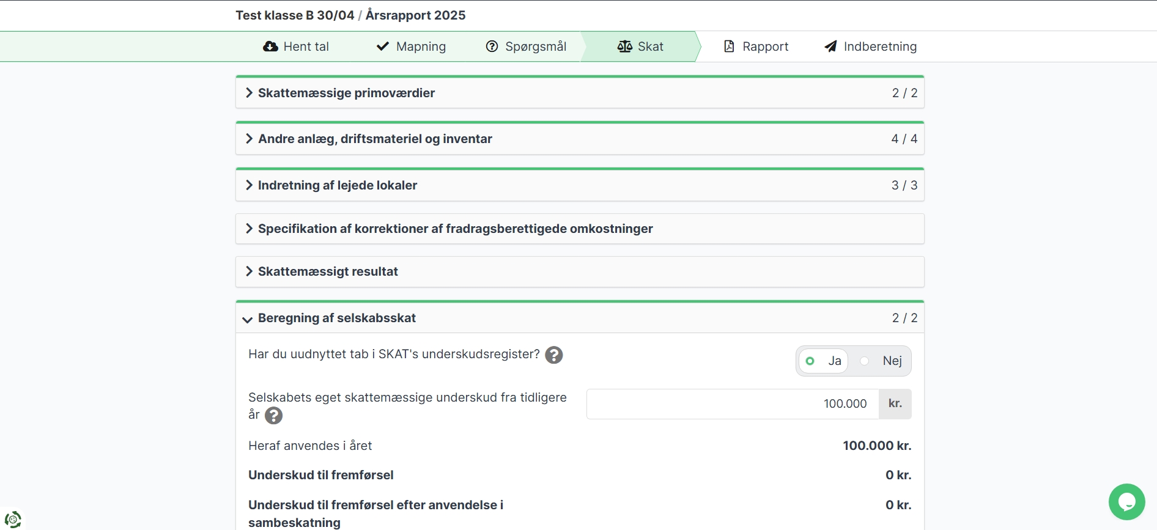
Task: Expand Indretning af lejede lokaler section
Action: pos(337,185)
